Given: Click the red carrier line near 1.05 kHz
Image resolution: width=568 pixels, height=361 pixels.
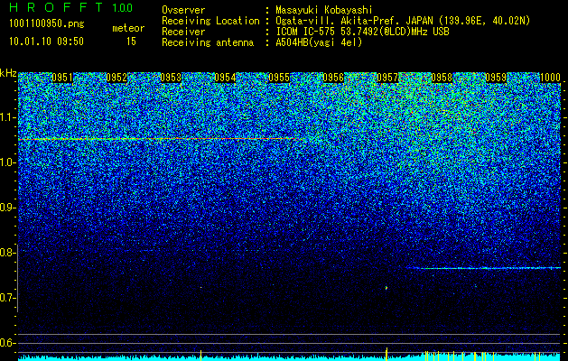Looking at the screenshot, I should 160,139.
